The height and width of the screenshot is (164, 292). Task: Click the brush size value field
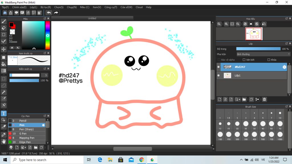tap(45, 75)
